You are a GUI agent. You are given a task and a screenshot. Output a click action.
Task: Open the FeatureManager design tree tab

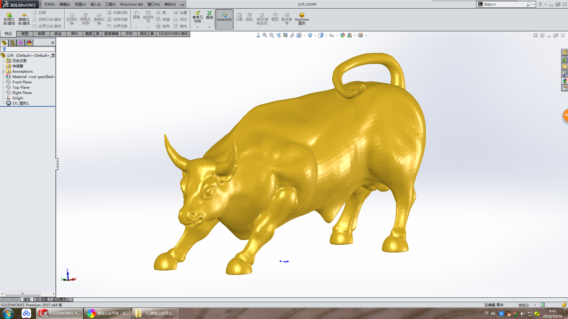click(x=4, y=43)
